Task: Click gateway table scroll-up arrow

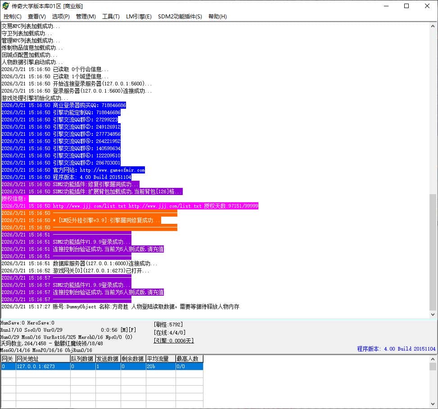Action: (433, 359)
